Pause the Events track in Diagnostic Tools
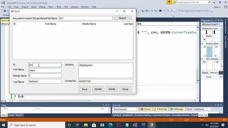The image size is (228, 128). (x=204, y=39)
